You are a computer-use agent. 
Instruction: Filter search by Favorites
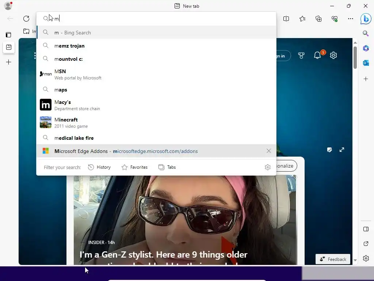(x=134, y=167)
